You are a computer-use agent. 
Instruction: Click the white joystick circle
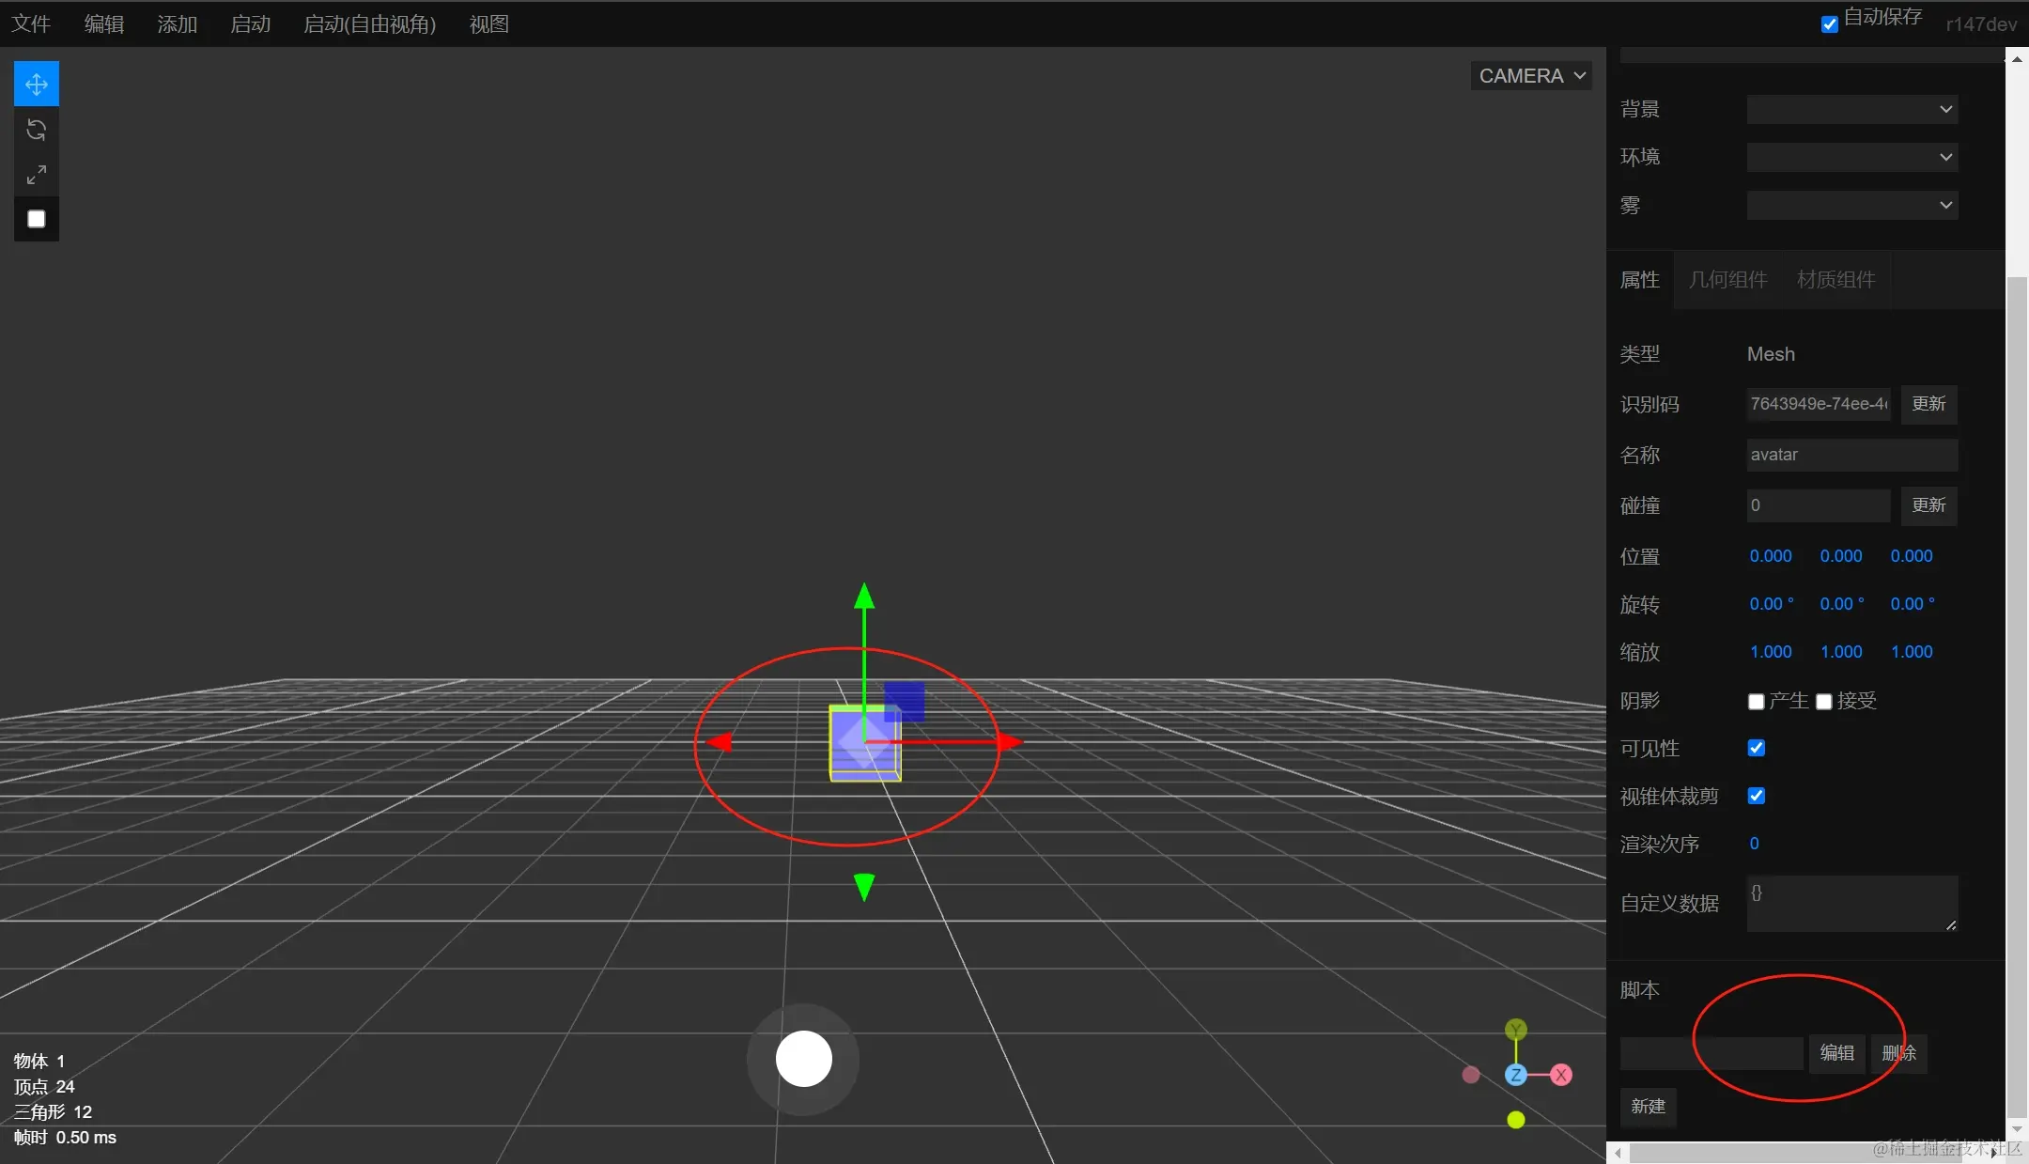tap(803, 1059)
